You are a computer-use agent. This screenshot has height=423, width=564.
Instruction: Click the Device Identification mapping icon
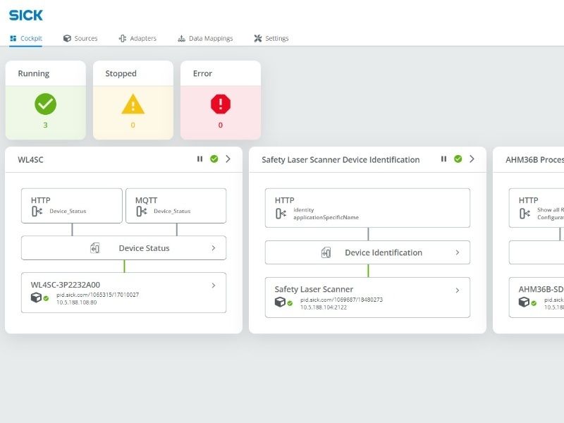(326, 252)
